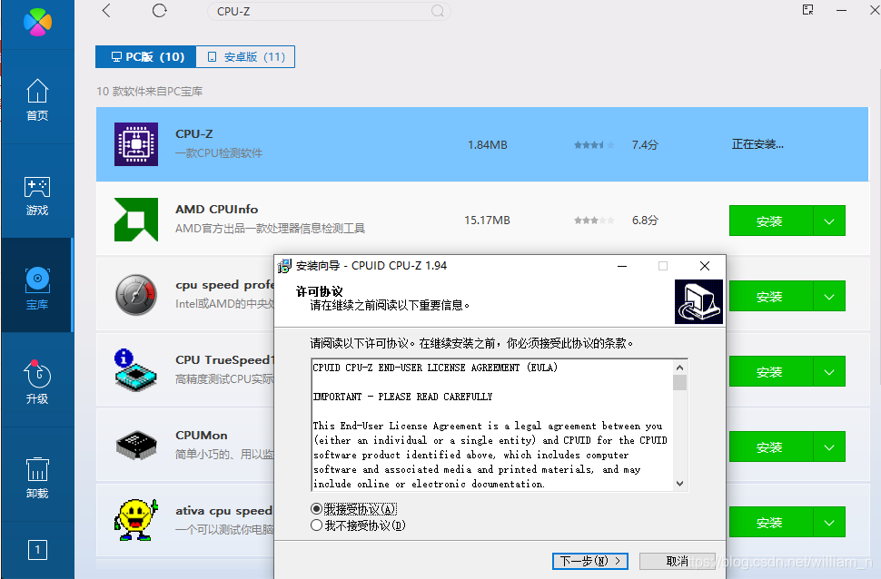
Task: Click 下一步(N) in the setup wizard
Action: (590, 561)
